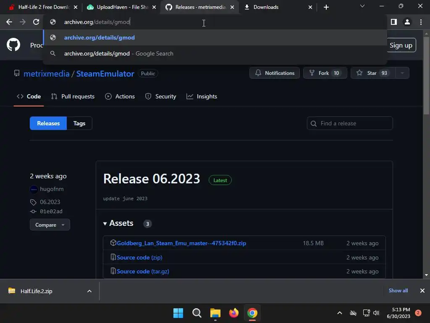Click the Sign up button
The width and height of the screenshot is (430, 323).
coord(401,45)
